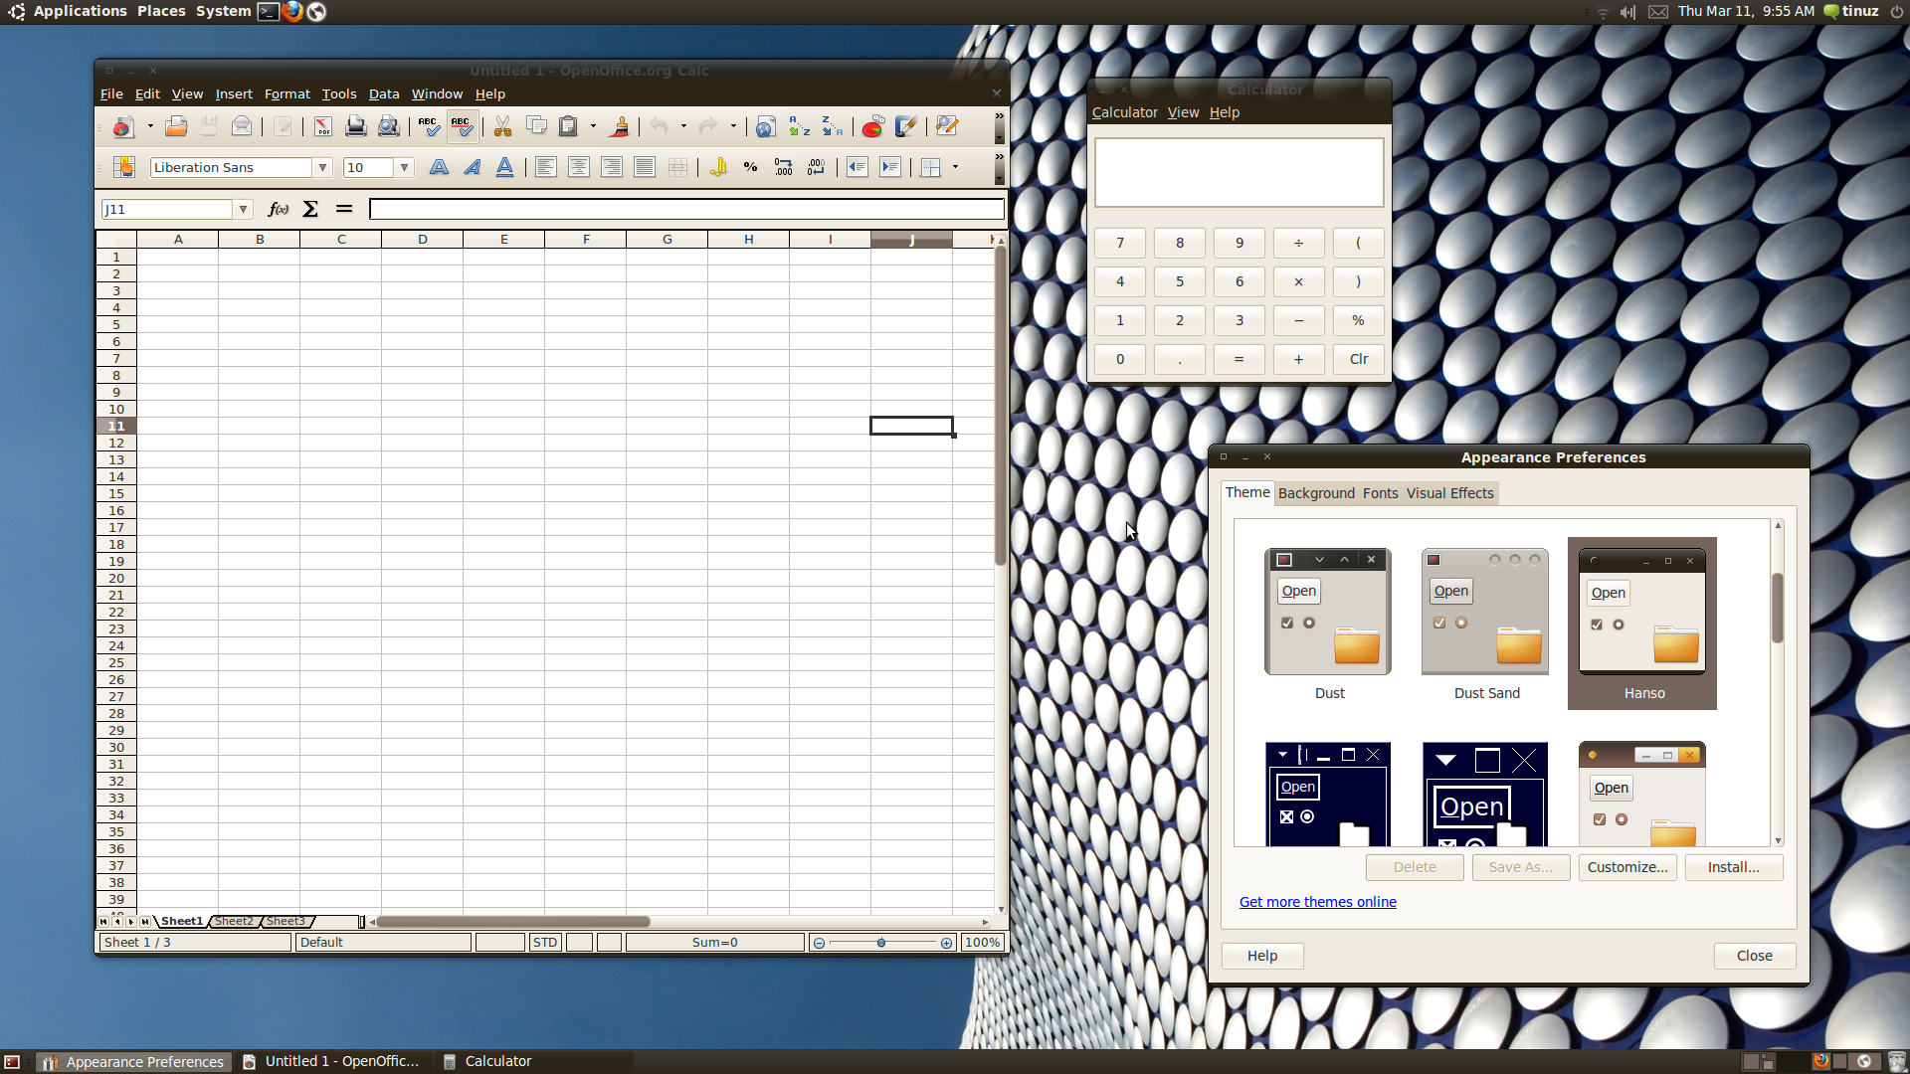Screen dimensions: 1910x1074
Task: Open the View menu in Calculator
Action: click(x=1183, y=112)
